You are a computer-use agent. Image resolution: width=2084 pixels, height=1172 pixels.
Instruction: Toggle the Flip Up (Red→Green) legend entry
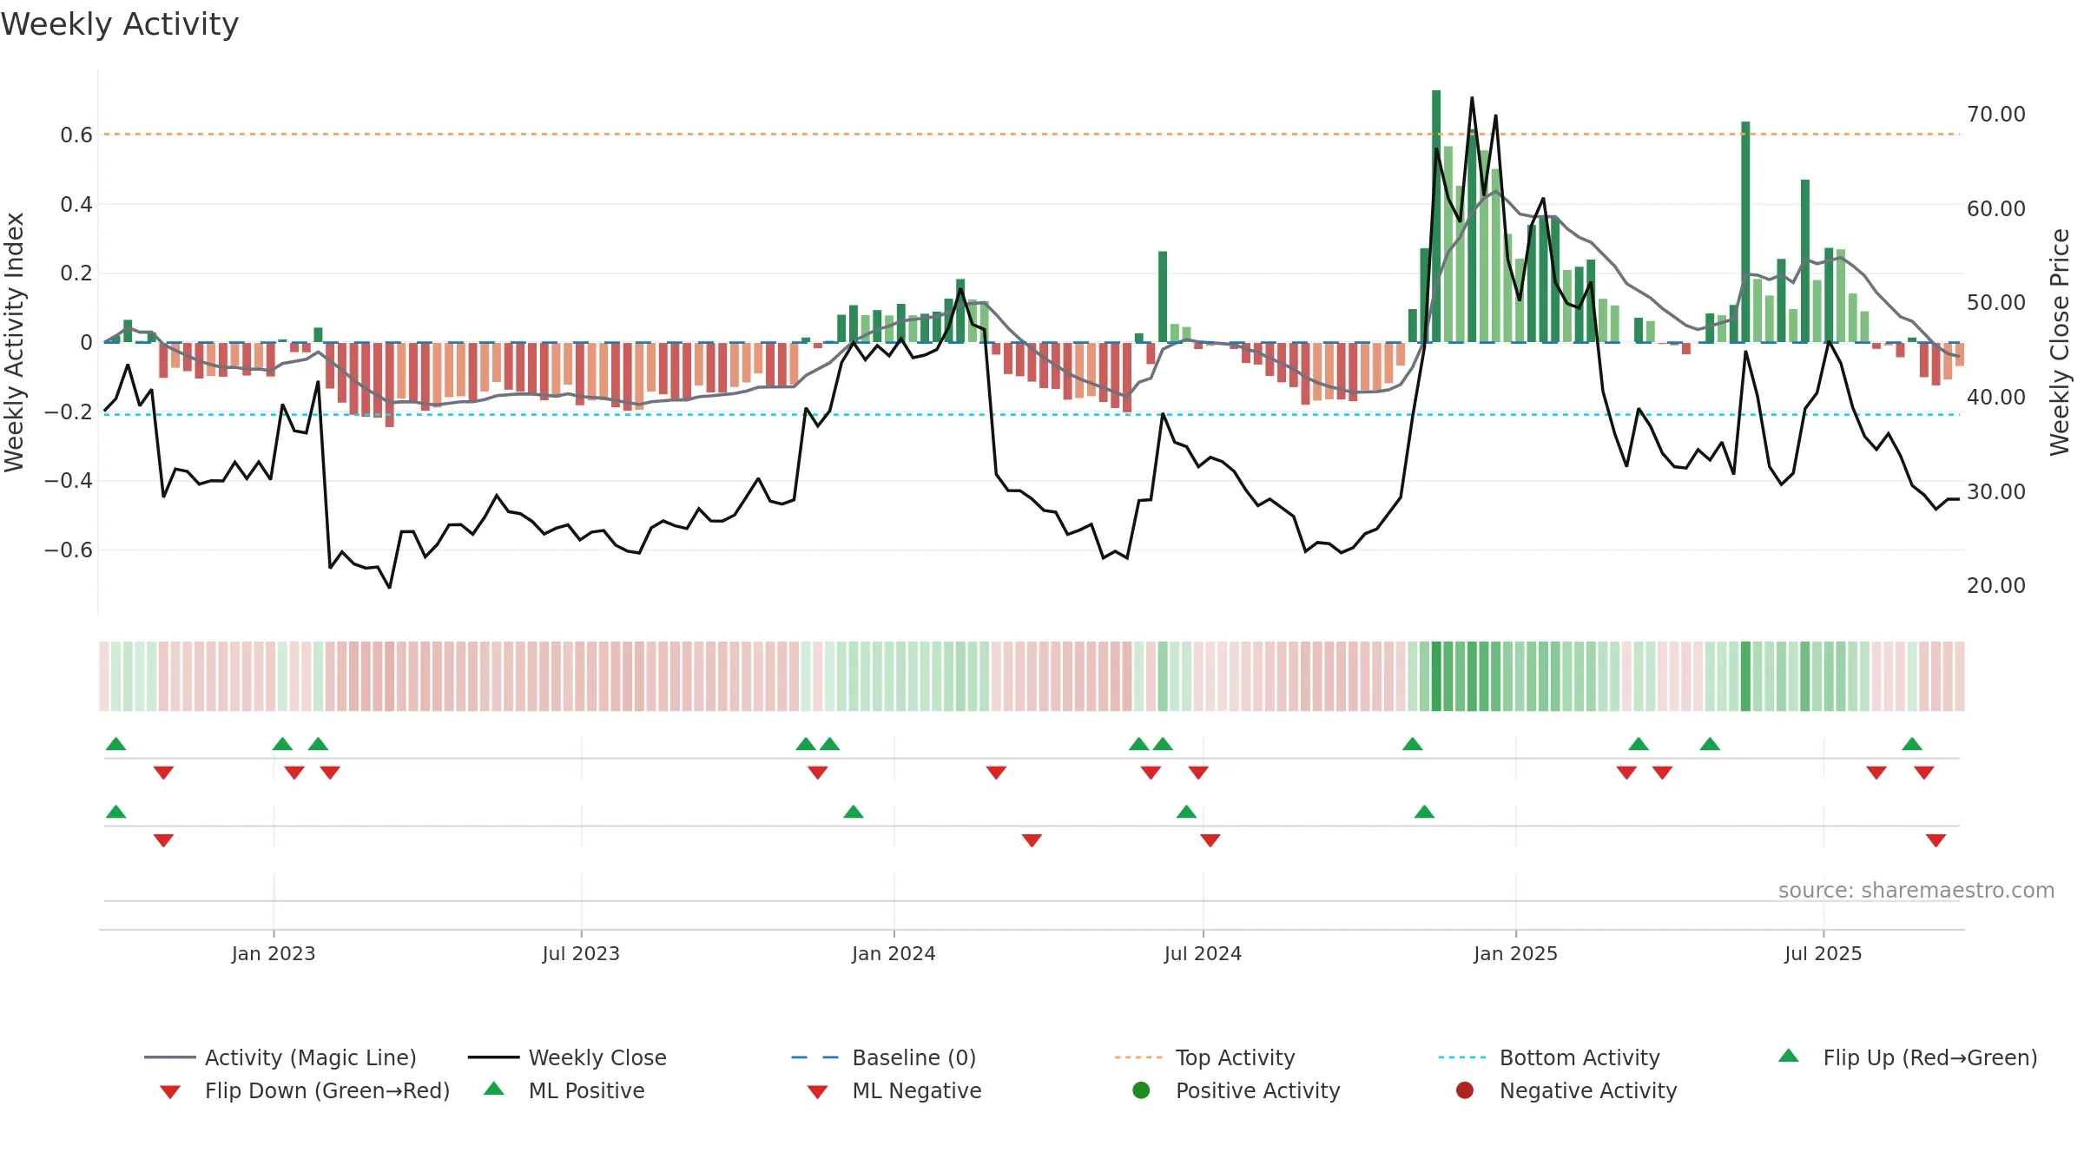[x=1907, y=1057]
